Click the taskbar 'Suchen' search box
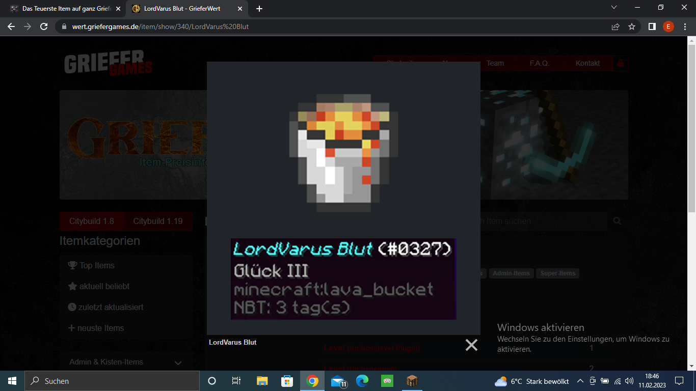 coord(112,381)
